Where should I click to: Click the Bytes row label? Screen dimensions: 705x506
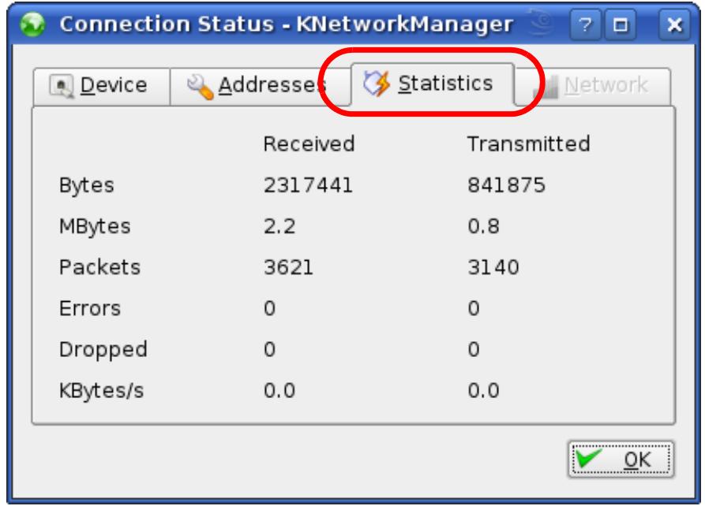[87, 186]
